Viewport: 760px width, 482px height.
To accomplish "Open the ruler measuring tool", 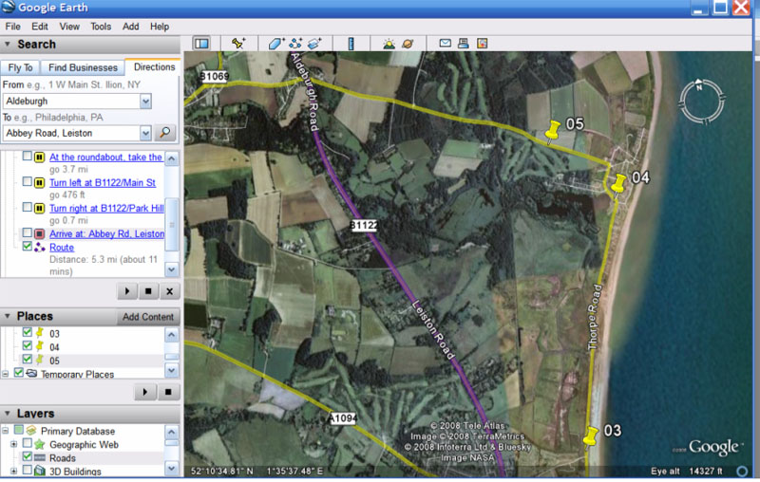I will coord(351,44).
